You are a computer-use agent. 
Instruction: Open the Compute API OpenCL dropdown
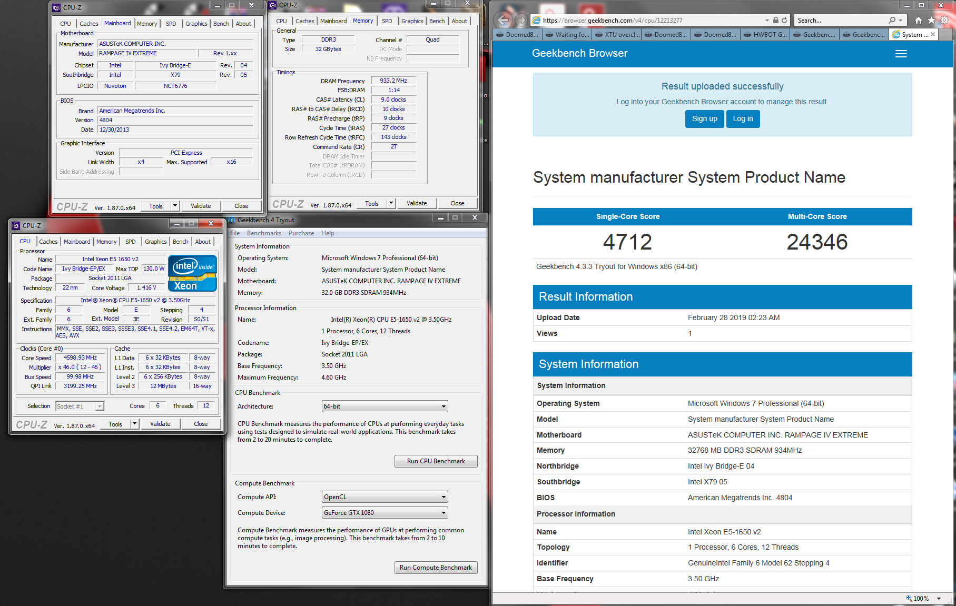click(385, 497)
